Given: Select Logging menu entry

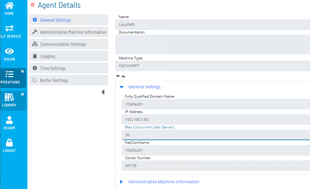Looking at the screenshot, I should 69,56.
